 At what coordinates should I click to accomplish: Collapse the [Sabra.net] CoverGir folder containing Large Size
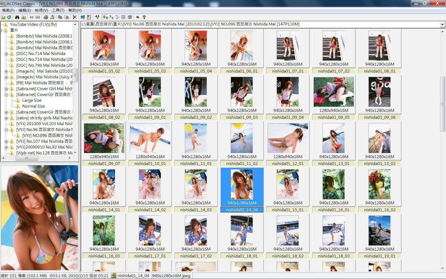click(x=6, y=95)
